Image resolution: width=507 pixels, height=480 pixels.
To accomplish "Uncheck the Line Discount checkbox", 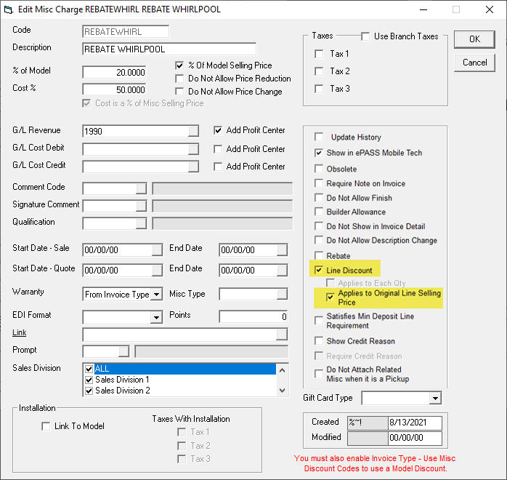I will pos(319,271).
